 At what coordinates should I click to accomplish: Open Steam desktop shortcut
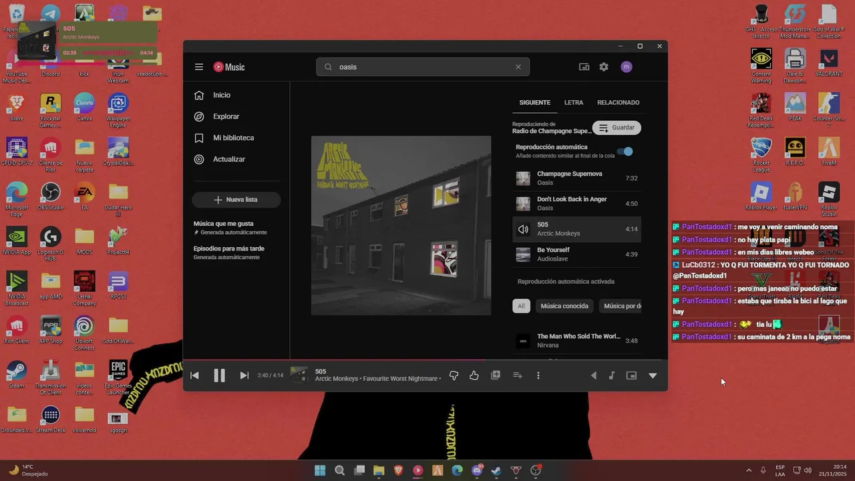click(17, 374)
